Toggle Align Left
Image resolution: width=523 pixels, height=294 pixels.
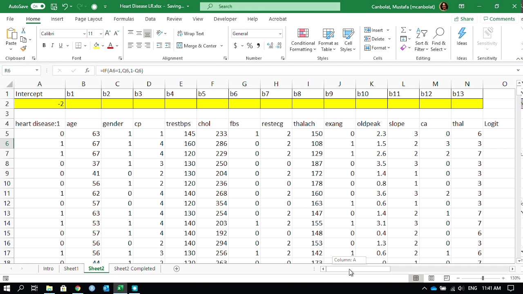pyautogui.click(x=130, y=46)
